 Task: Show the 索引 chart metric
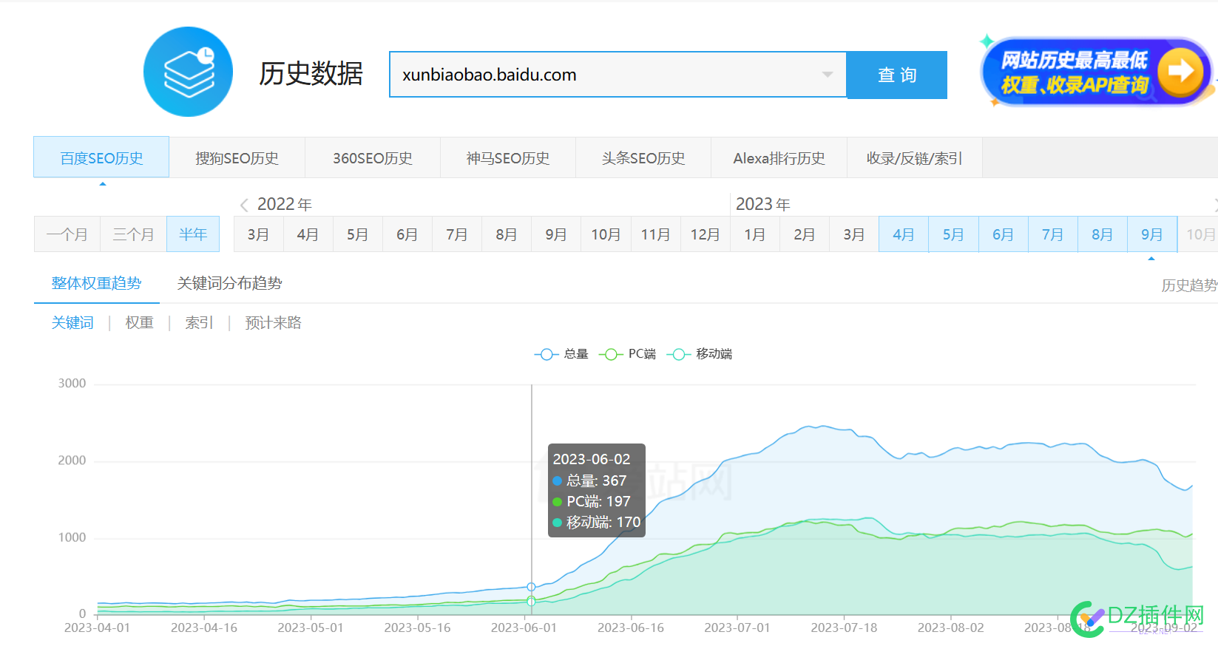click(x=199, y=322)
